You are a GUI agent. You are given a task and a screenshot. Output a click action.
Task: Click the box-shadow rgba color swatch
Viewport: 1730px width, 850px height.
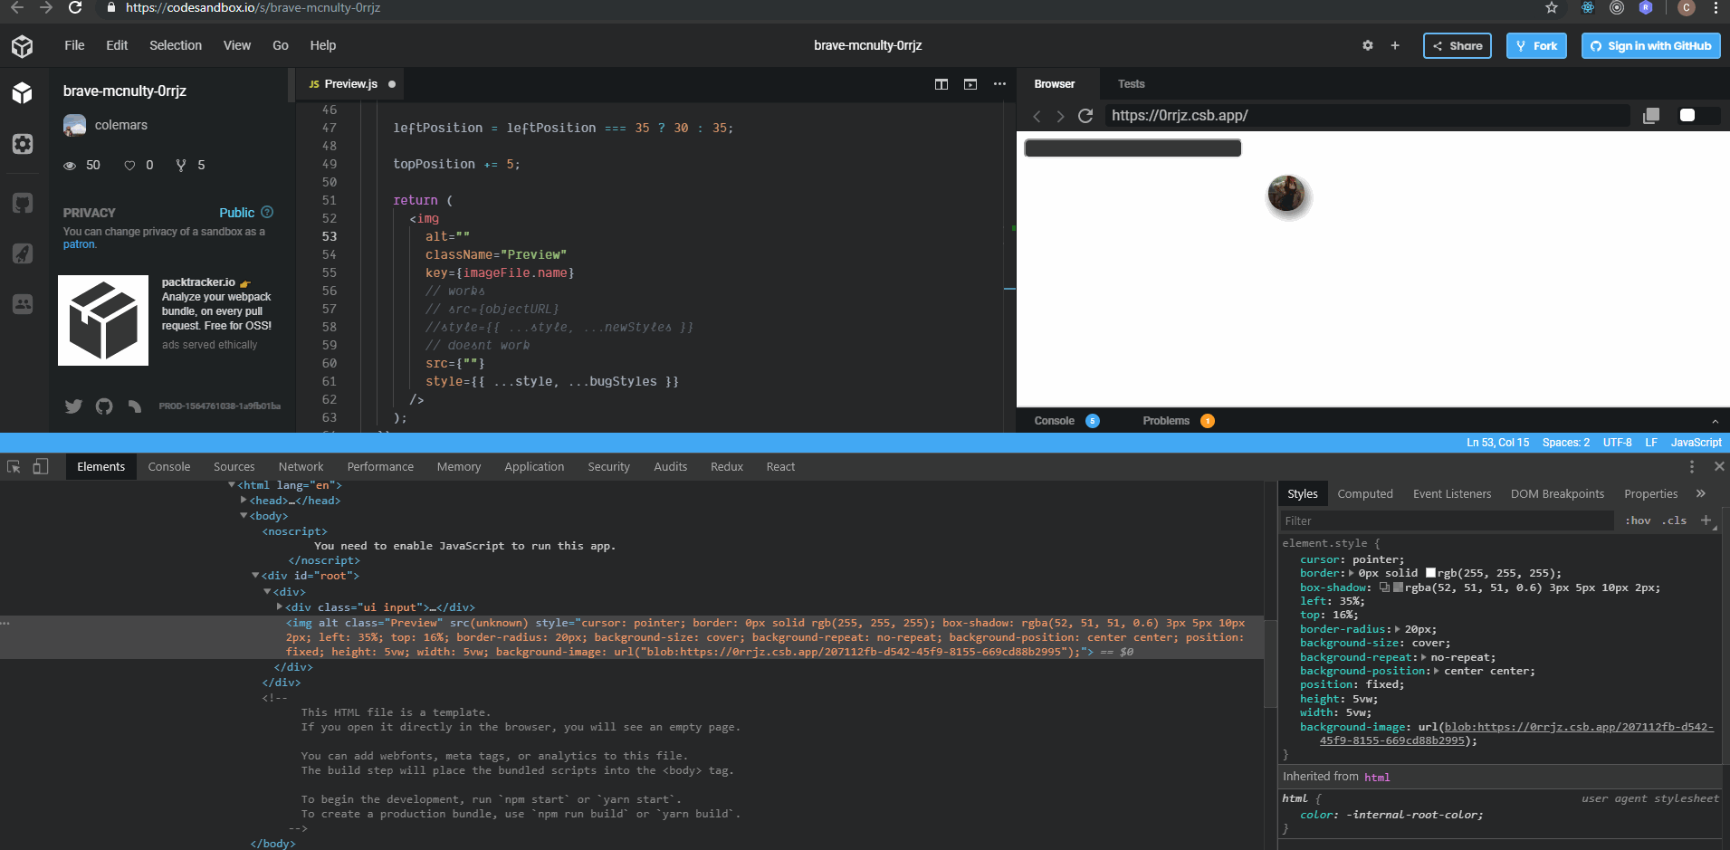1399,587
